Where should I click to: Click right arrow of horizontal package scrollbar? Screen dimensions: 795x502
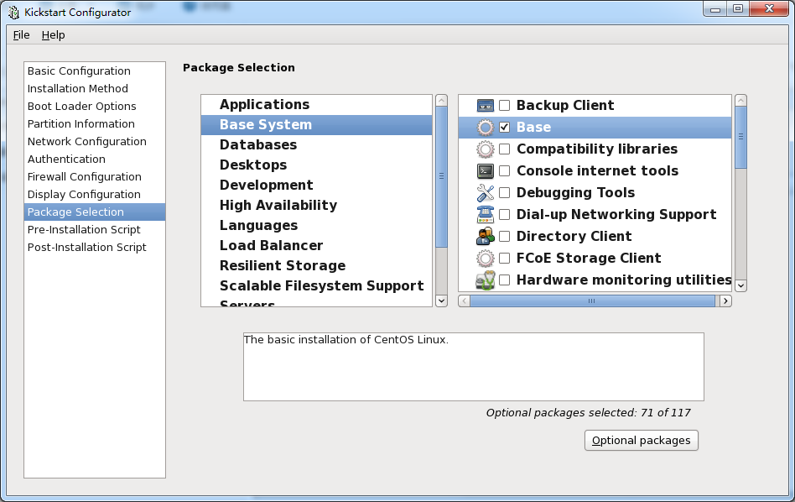pos(725,301)
